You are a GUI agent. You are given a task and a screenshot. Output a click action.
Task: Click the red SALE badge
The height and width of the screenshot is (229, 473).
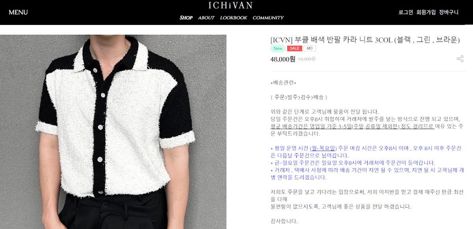click(294, 49)
